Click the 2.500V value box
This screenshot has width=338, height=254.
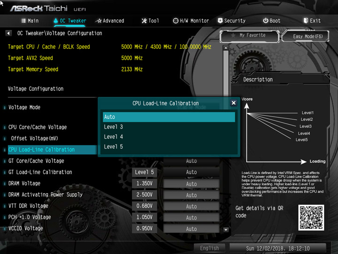tap(145, 195)
